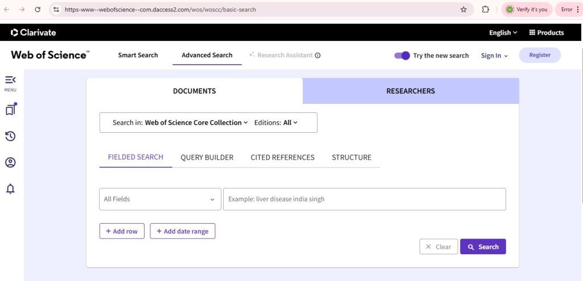Image resolution: width=583 pixels, height=281 pixels.
Task: Click the search terms input field
Action: (364, 199)
